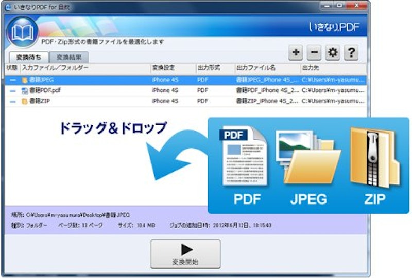Click iPhone 4S setting in 書籍PDF.pdf row
This screenshot has width=412, height=278.
(x=165, y=90)
